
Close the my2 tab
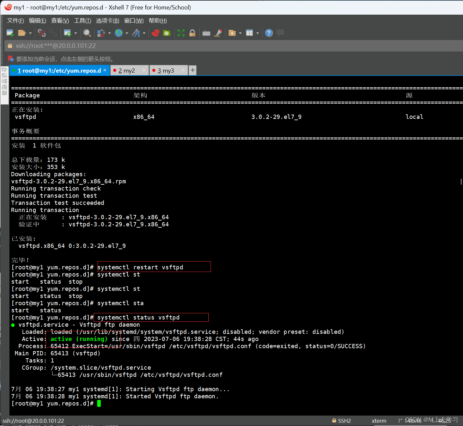[x=144, y=70]
